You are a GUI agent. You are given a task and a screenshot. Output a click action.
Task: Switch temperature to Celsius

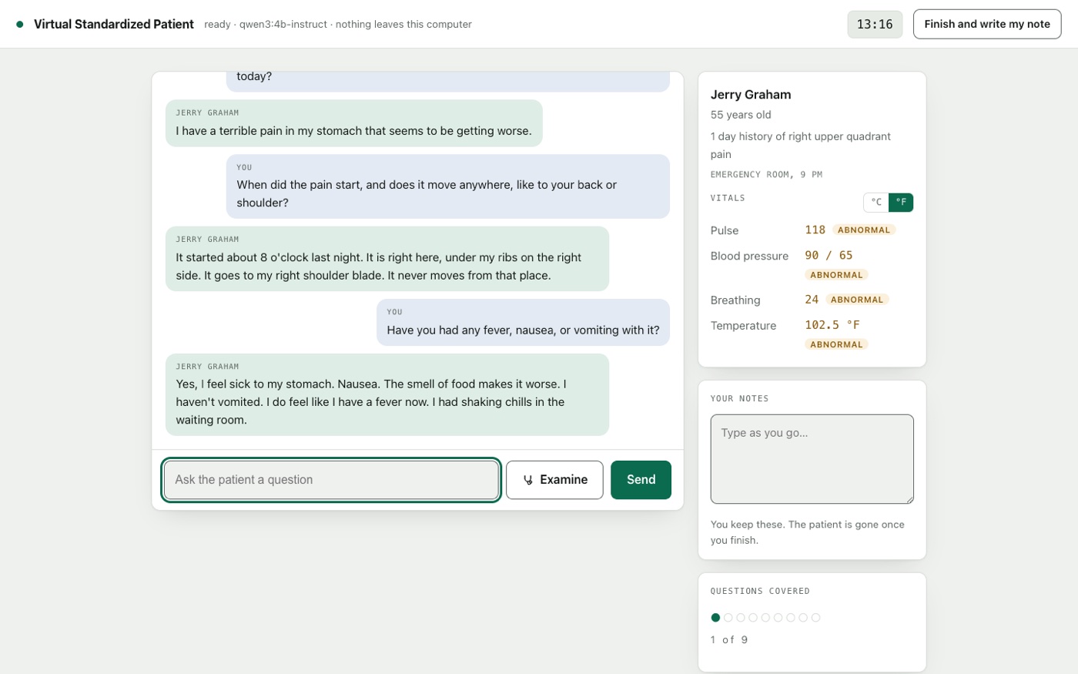coord(876,202)
